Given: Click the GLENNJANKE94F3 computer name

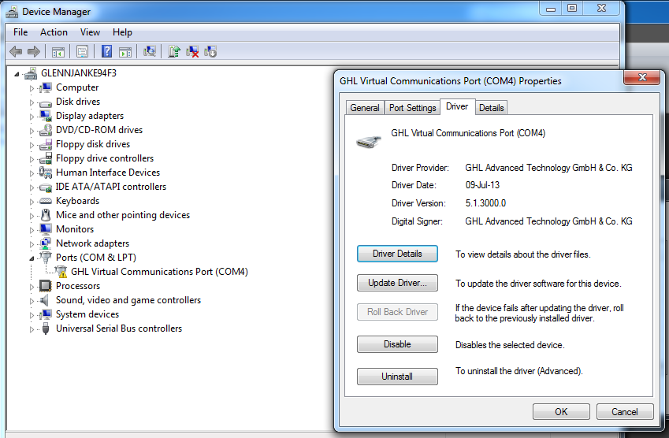Looking at the screenshot, I should [79, 73].
